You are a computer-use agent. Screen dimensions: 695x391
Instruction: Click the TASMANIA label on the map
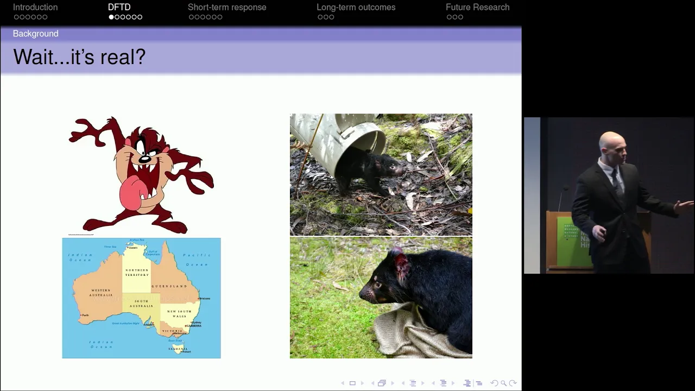click(x=177, y=349)
